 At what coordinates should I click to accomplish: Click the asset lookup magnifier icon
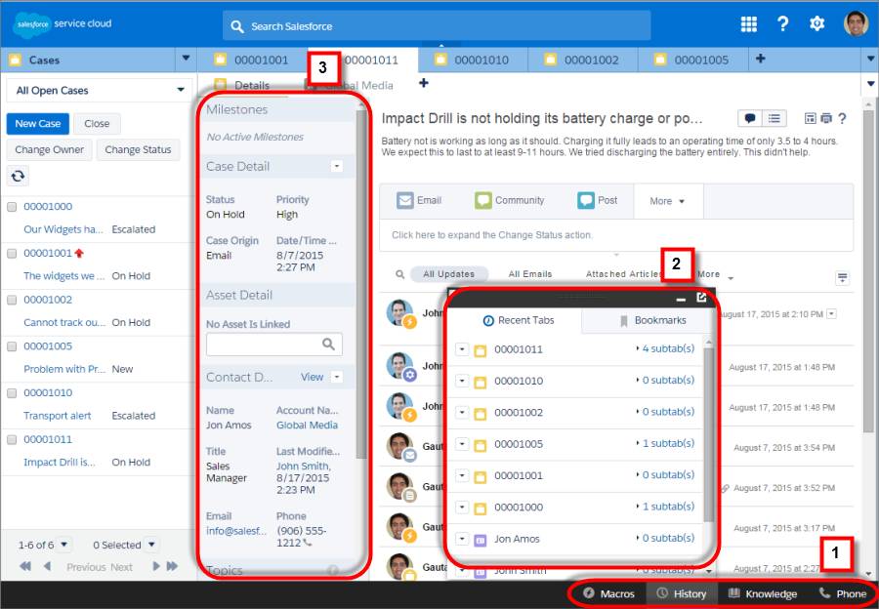pyautogui.click(x=328, y=344)
